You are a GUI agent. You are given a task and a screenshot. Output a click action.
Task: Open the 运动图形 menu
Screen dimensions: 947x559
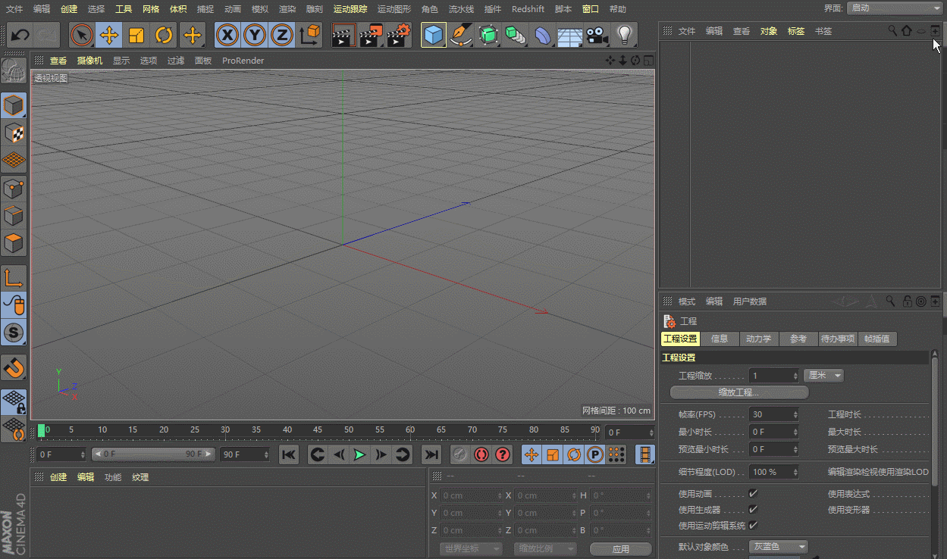point(394,9)
